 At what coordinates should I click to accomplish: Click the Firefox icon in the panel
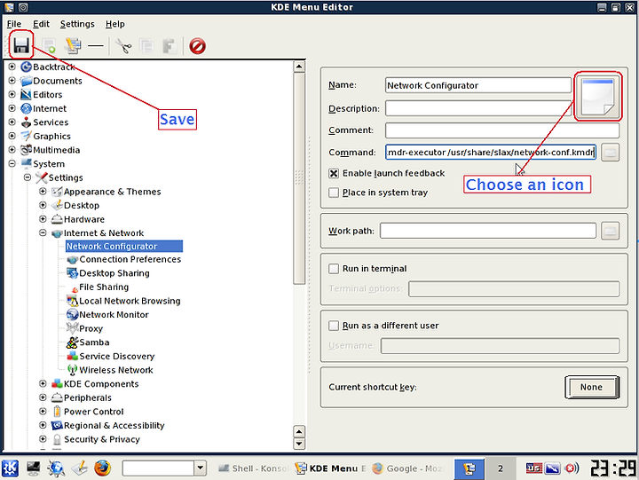click(102, 468)
